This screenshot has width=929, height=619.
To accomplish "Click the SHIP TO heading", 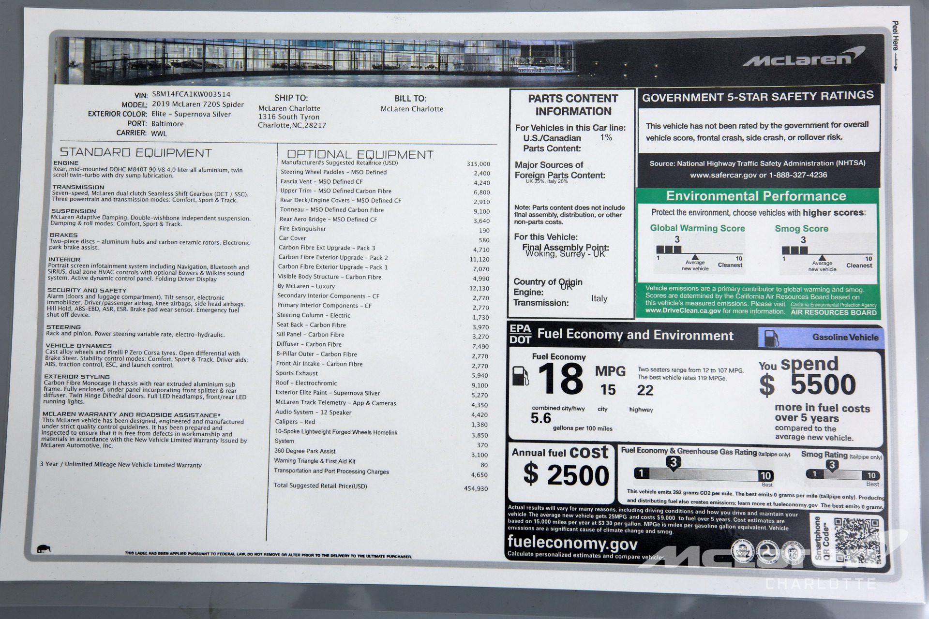I will point(291,98).
